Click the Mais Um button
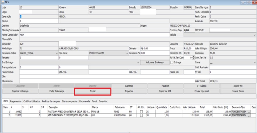Image resolution: width=257 pixels, height=133 pixels. (x=165, y=86)
